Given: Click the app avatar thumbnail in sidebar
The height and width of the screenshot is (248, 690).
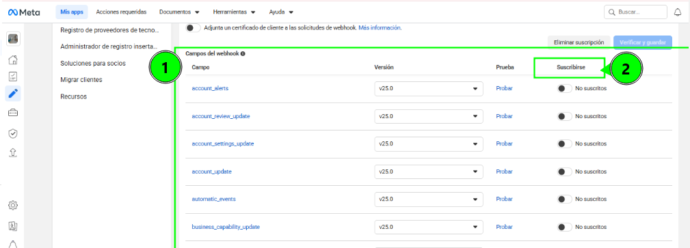Looking at the screenshot, I should coord(13,39).
